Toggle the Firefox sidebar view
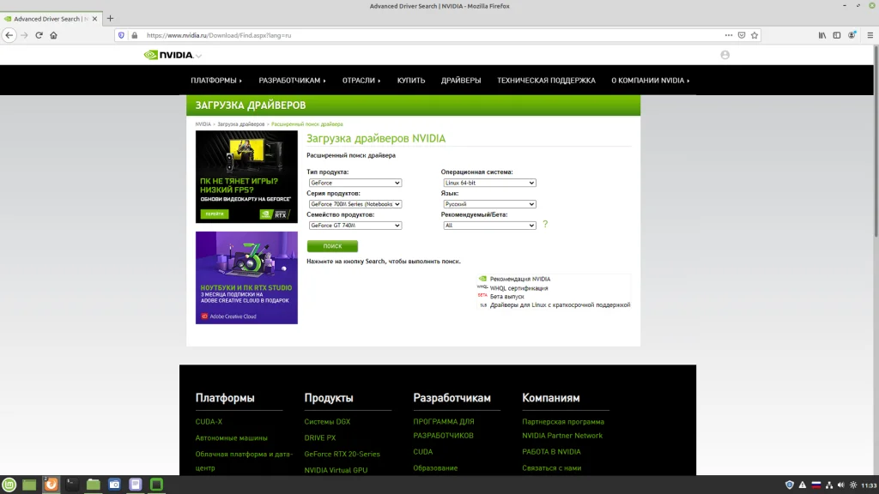 point(837,35)
